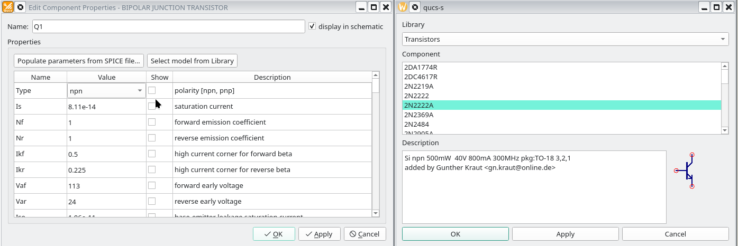Click the Qucs-S app icon in left title bar
This screenshot has height=246, width=738.
coord(8,7)
